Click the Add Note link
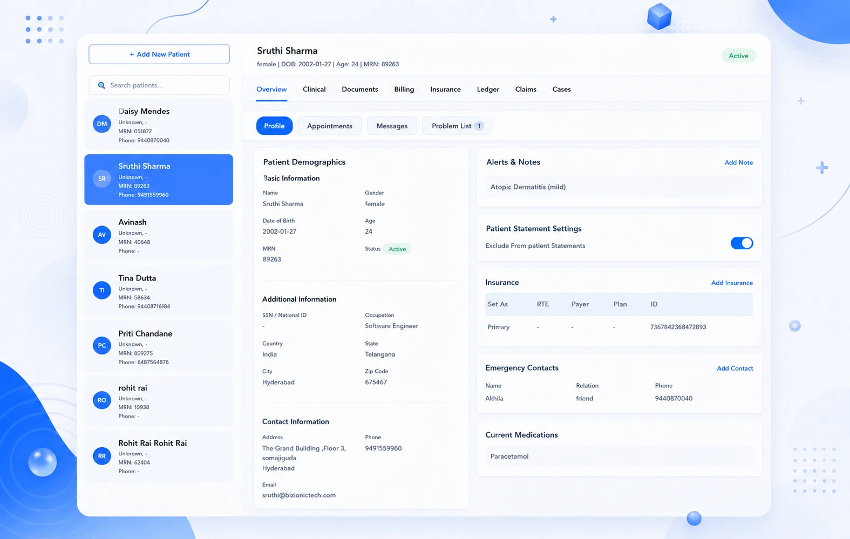This screenshot has width=850, height=539. tap(738, 162)
